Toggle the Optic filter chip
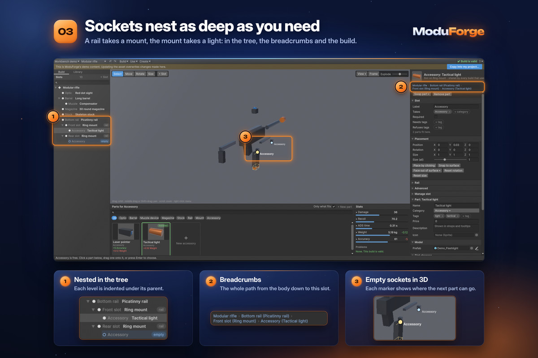Screen dimensions: 538x358 pyautogui.click(x=123, y=218)
